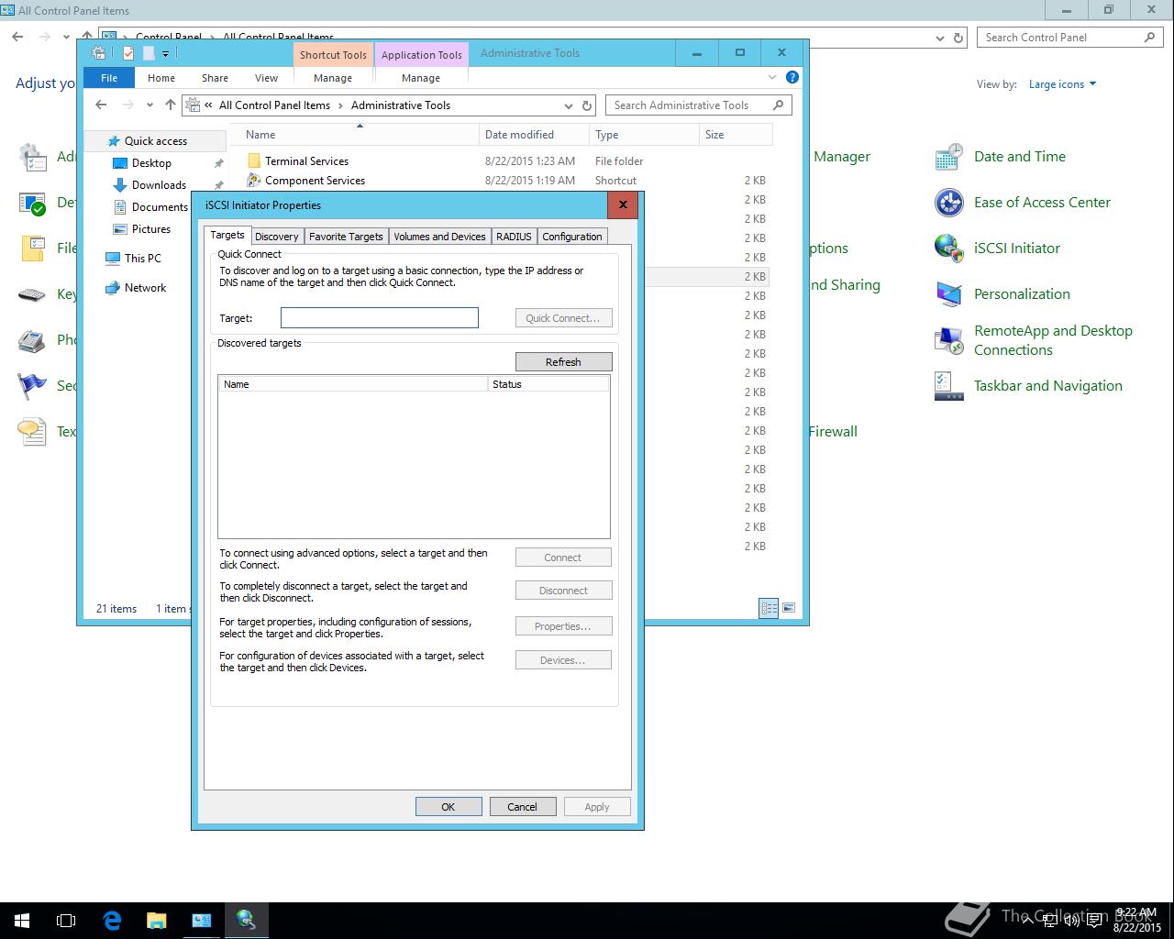Switch to large thumbnails view icon
1174x939 pixels.
[788, 608]
